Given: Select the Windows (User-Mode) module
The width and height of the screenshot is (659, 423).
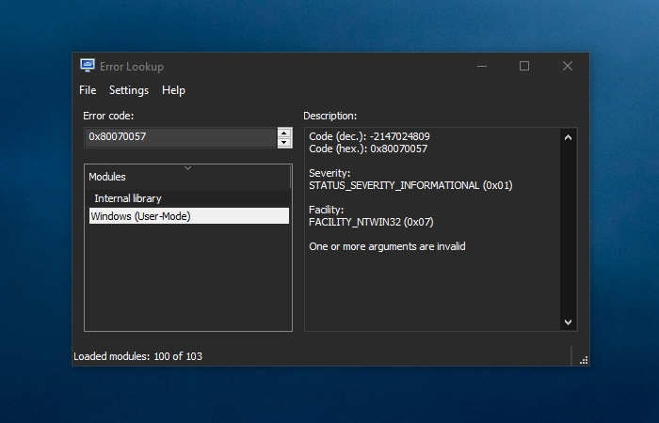Looking at the screenshot, I should (189, 216).
